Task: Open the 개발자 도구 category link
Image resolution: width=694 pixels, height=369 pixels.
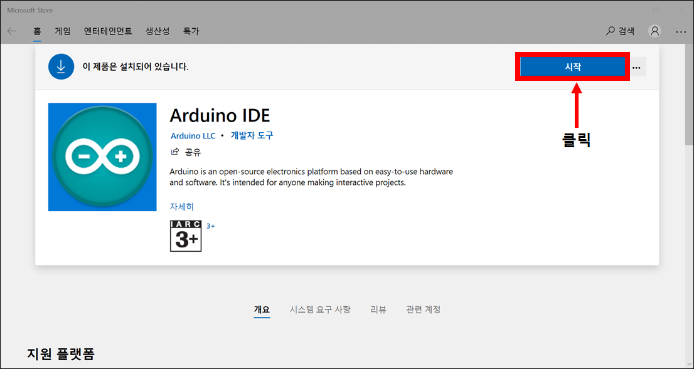Action: (x=252, y=136)
